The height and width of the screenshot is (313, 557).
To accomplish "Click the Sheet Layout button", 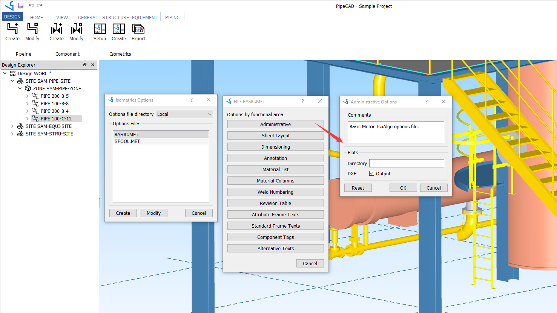I will coord(276,135).
